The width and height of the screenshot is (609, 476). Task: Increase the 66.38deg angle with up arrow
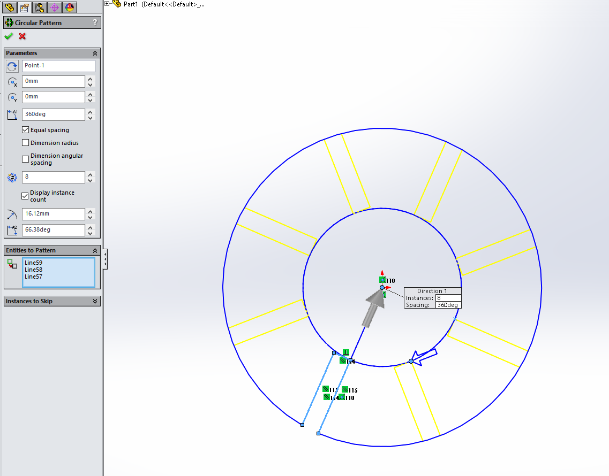(x=90, y=227)
